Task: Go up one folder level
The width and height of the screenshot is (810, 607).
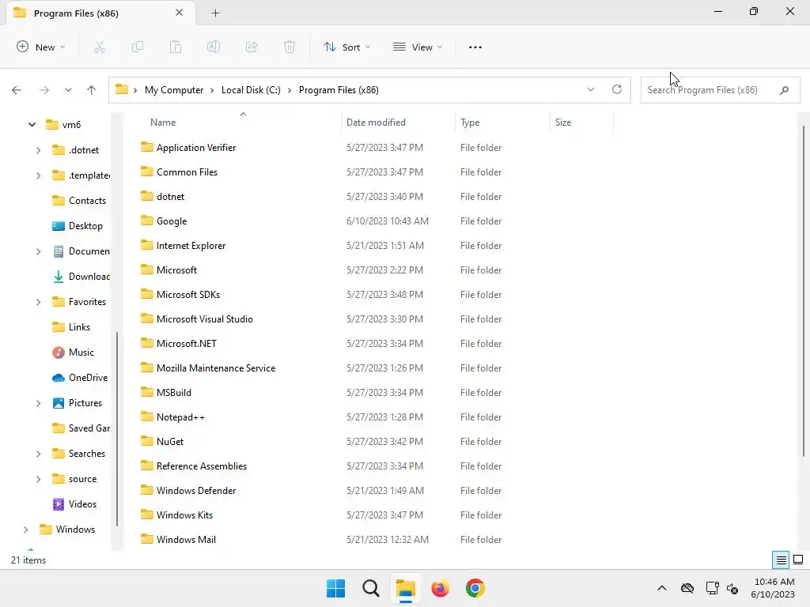Action: [92, 90]
